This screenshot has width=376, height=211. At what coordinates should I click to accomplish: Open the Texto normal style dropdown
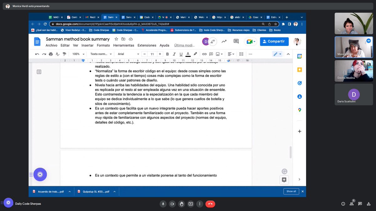[x=101, y=54]
